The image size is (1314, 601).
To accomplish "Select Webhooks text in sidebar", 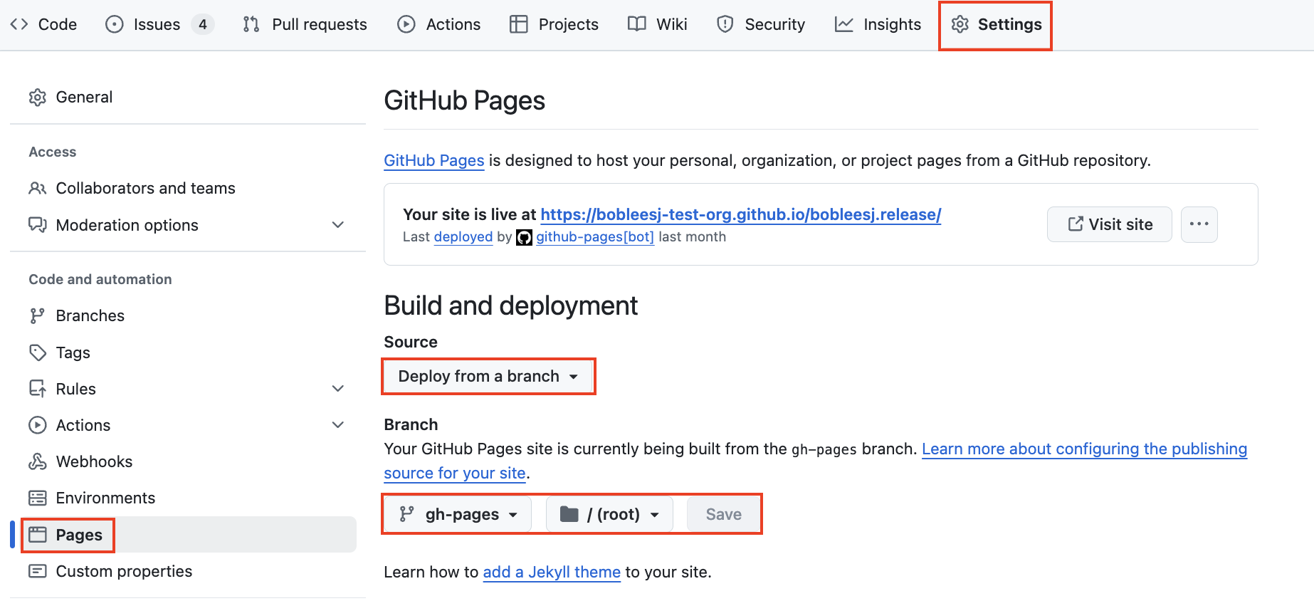I will click(x=94, y=461).
